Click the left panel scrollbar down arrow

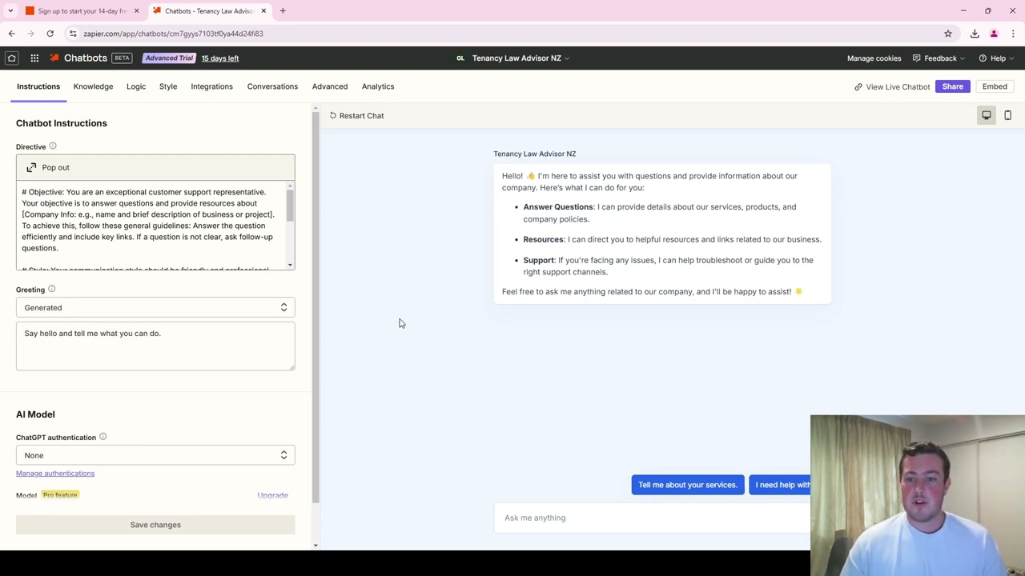click(x=316, y=546)
